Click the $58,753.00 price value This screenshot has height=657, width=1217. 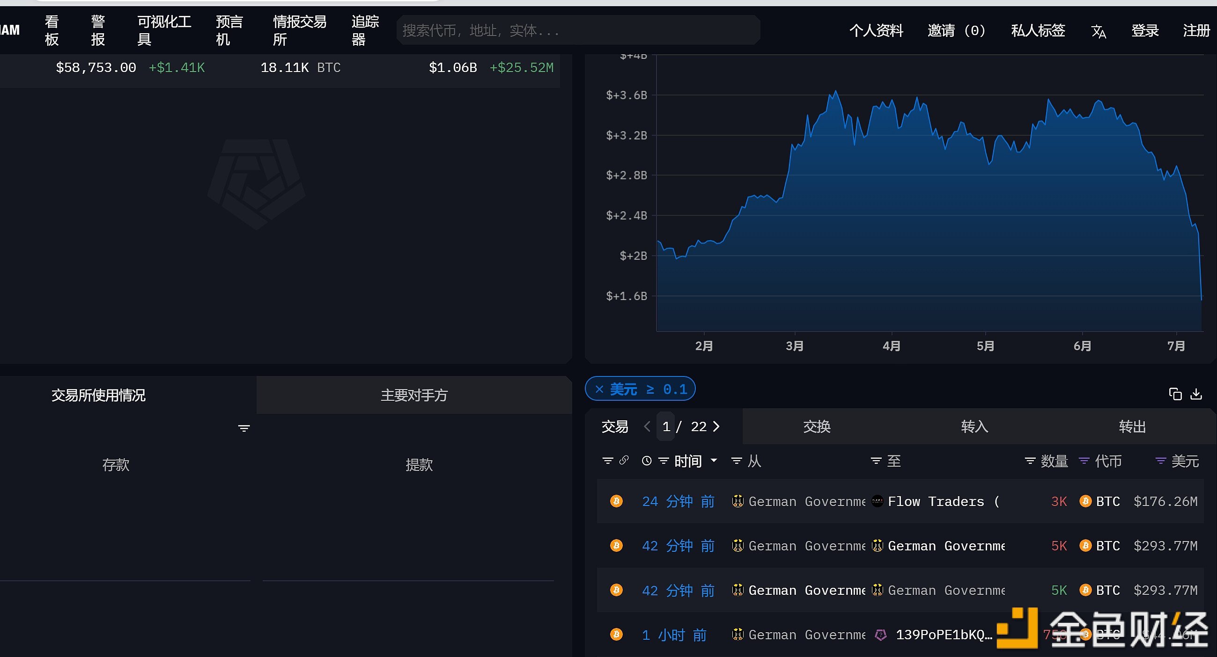(96, 67)
